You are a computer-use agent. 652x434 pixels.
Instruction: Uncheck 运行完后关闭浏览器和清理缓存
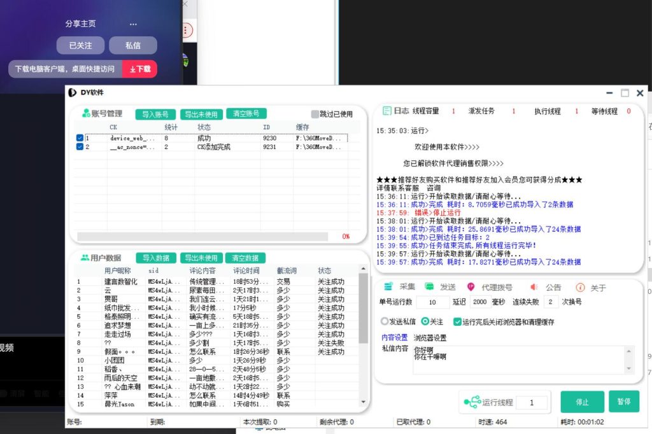pyautogui.click(x=458, y=321)
